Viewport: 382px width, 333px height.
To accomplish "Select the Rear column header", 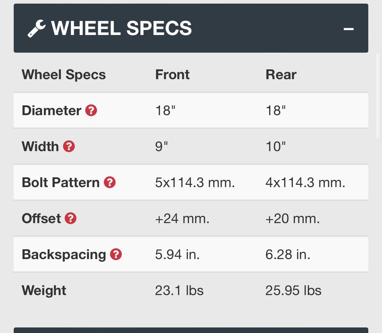I will coord(281,75).
